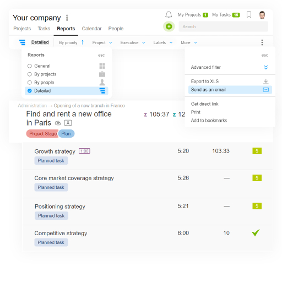
Task: Expand the Advanced filter section
Action: pyautogui.click(x=230, y=67)
